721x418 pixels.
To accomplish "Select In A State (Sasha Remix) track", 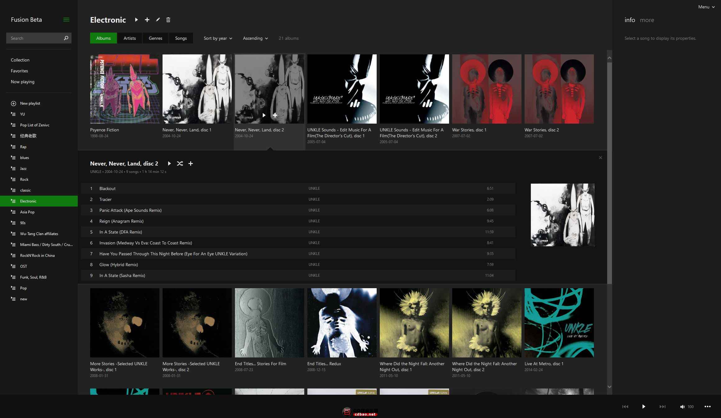I will point(298,275).
